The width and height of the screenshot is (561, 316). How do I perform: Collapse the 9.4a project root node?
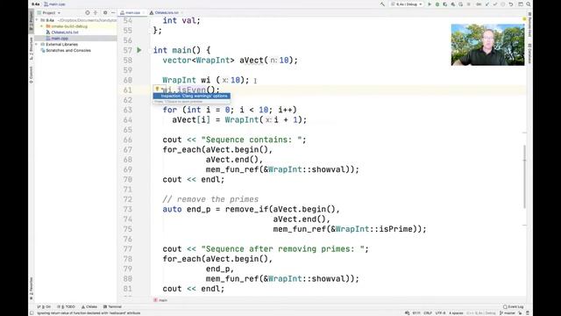(x=37, y=20)
